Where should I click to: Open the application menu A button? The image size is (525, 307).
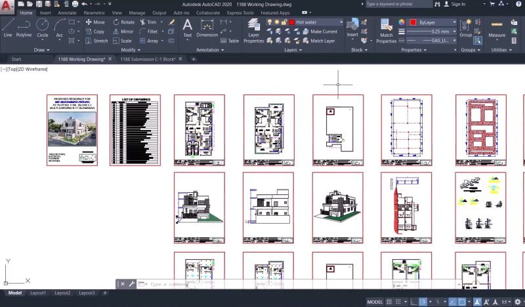[x=7, y=7]
